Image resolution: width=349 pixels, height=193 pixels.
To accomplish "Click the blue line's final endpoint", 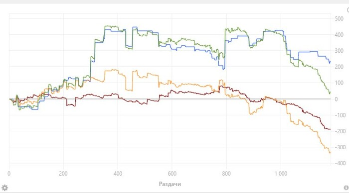I will (330, 62).
